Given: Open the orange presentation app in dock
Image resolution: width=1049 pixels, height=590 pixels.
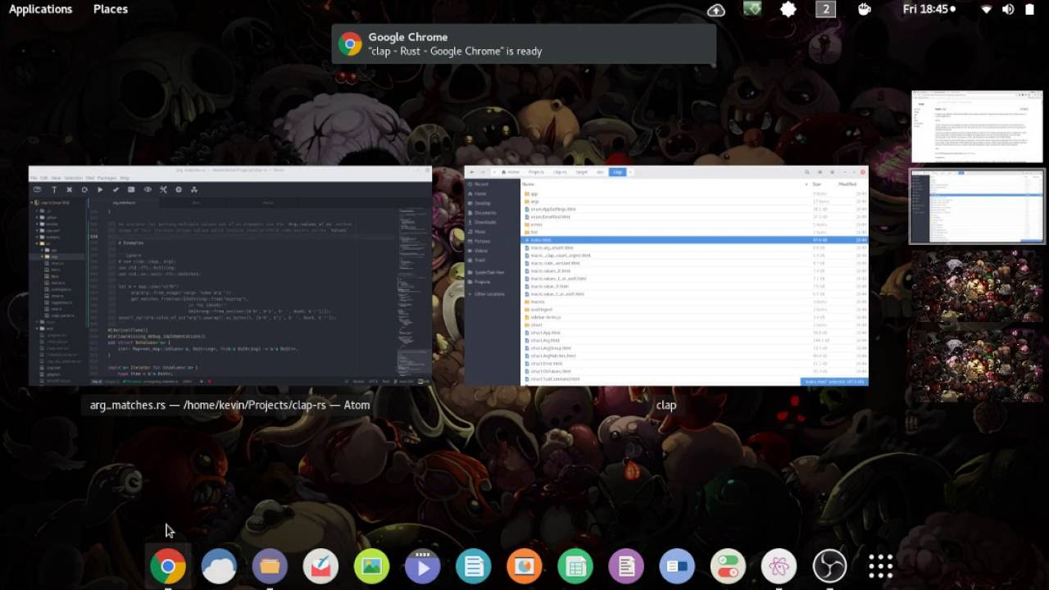Looking at the screenshot, I should pyautogui.click(x=524, y=566).
